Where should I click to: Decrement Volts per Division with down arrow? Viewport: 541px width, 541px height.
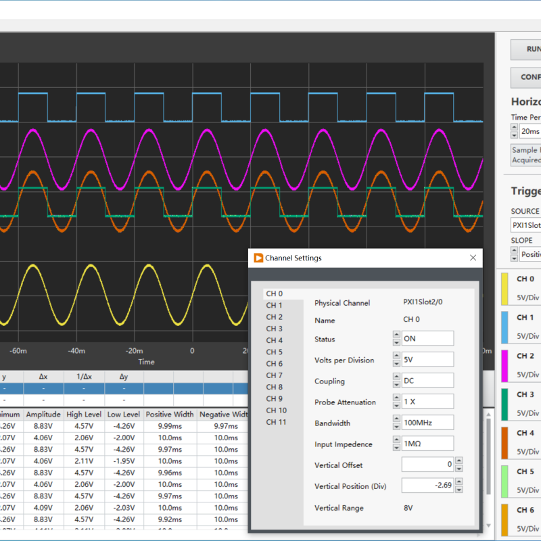click(x=396, y=363)
